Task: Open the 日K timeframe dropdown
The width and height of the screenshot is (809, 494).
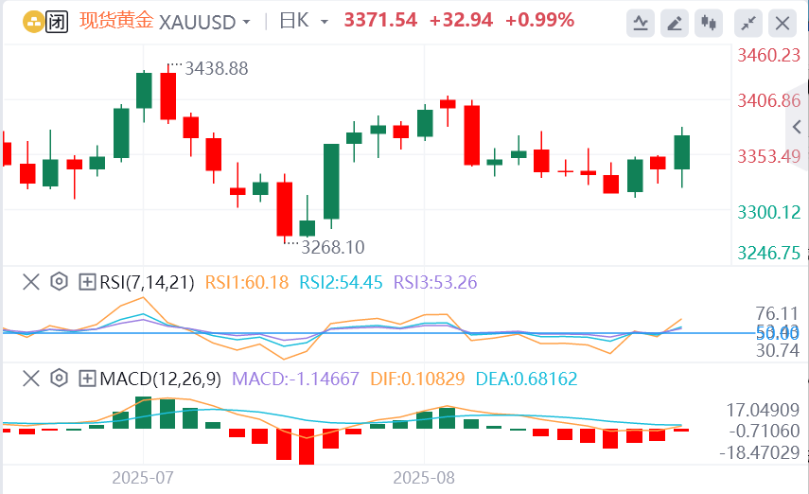Action: (304, 21)
